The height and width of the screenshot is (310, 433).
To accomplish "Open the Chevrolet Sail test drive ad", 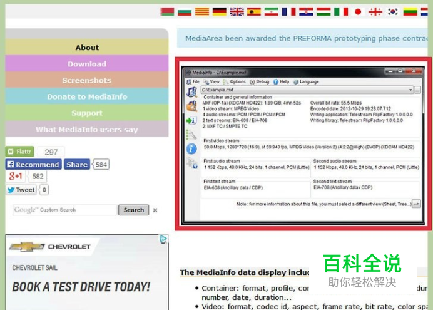I will 87,272.
